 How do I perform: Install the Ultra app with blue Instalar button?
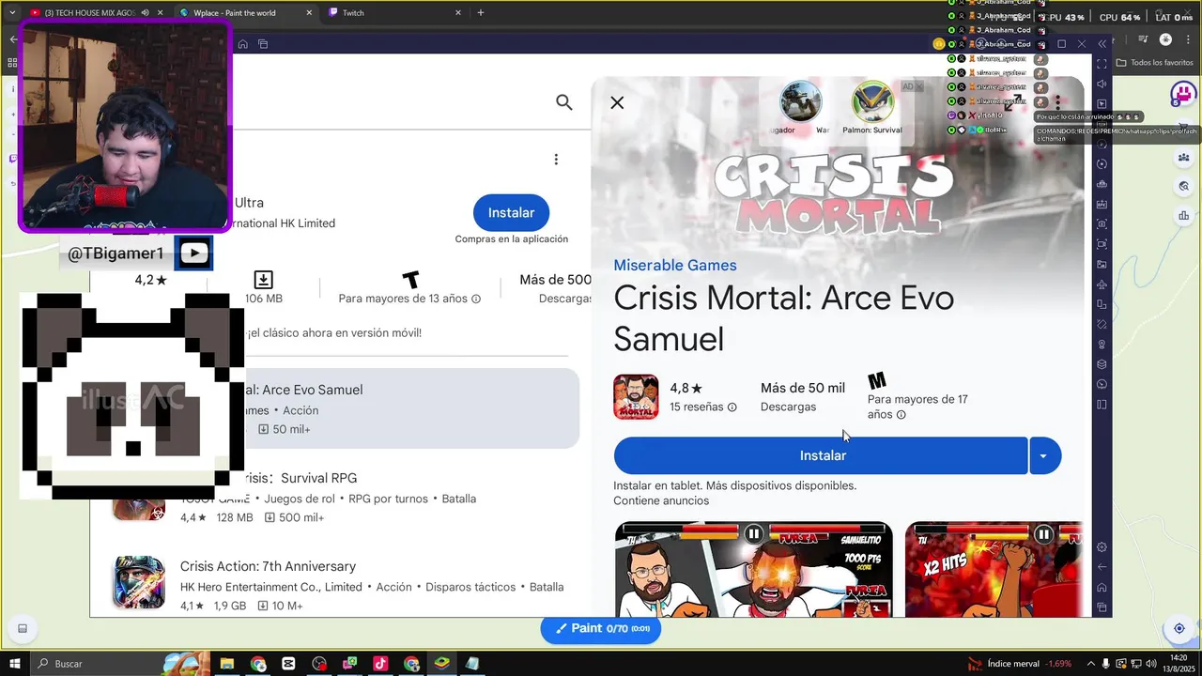(511, 213)
